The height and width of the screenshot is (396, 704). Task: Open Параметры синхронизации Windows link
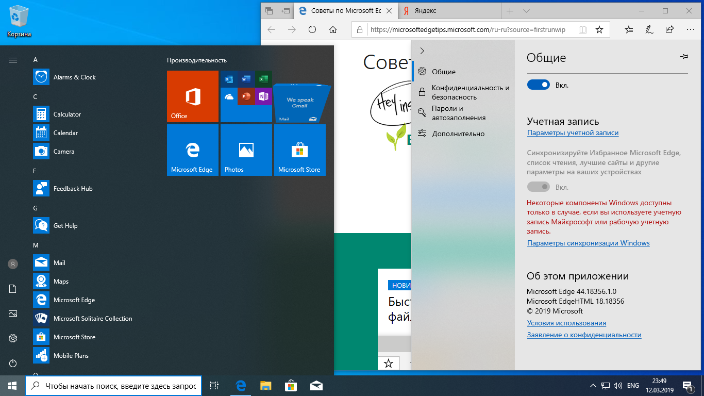(x=588, y=243)
